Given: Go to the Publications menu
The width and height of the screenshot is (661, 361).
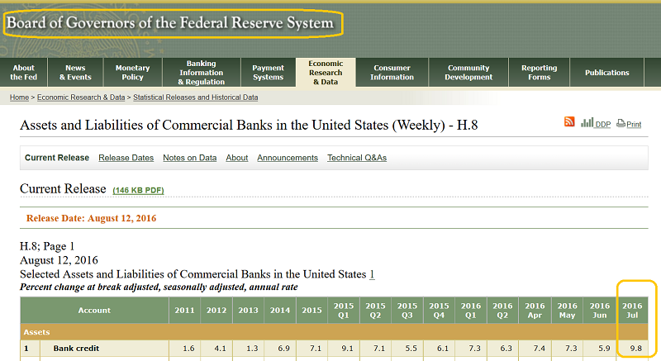Looking at the screenshot, I should coord(606,73).
